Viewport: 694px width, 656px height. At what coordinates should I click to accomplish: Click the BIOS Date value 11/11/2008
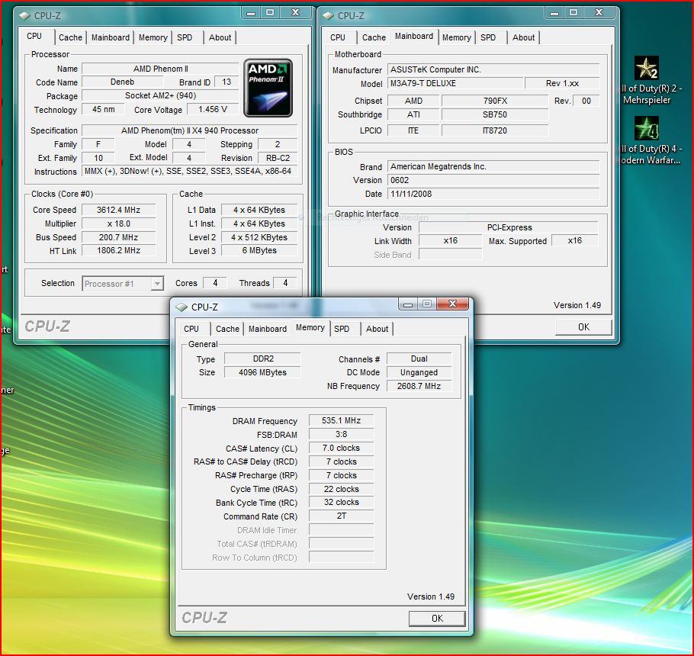point(494,194)
